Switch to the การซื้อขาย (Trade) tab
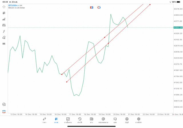This screenshot has height=128, width=183. pos(68,120)
